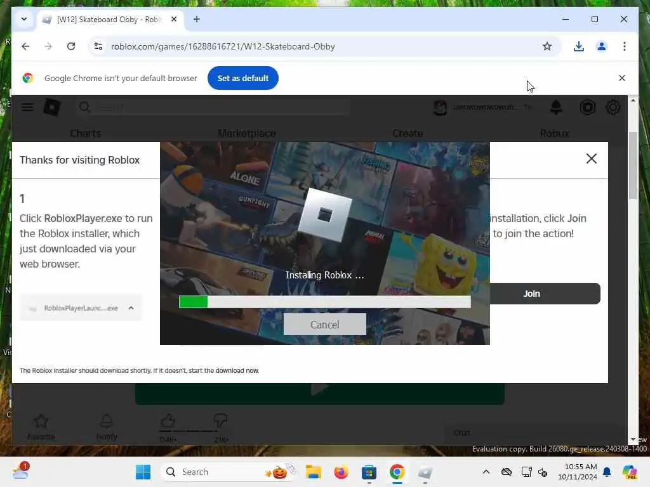
Task: Switch to Chrome taskbar icon
Action: tap(397, 472)
